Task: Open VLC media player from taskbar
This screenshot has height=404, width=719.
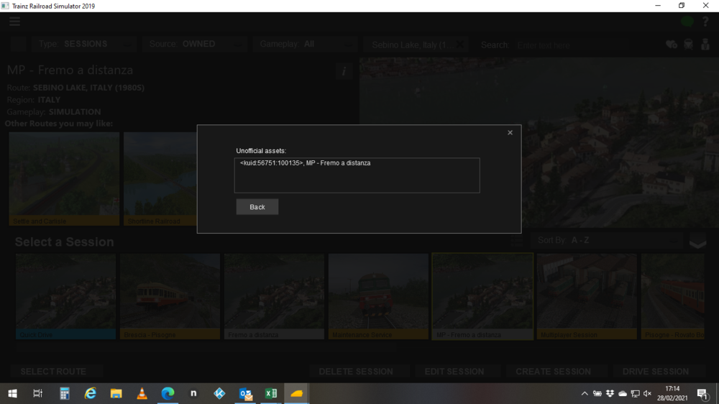Action: tap(142, 393)
